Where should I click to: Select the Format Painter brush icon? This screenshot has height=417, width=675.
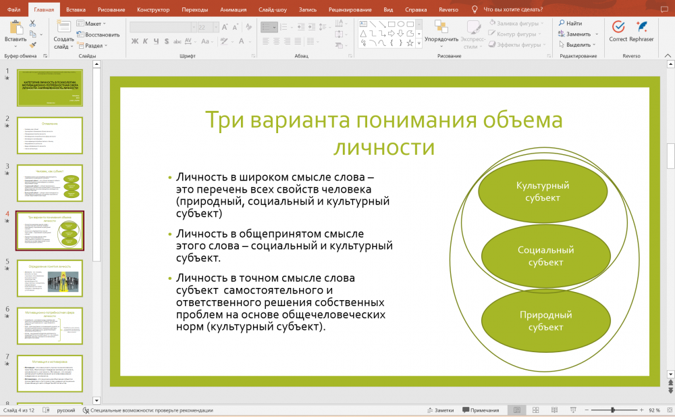pyautogui.click(x=32, y=45)
